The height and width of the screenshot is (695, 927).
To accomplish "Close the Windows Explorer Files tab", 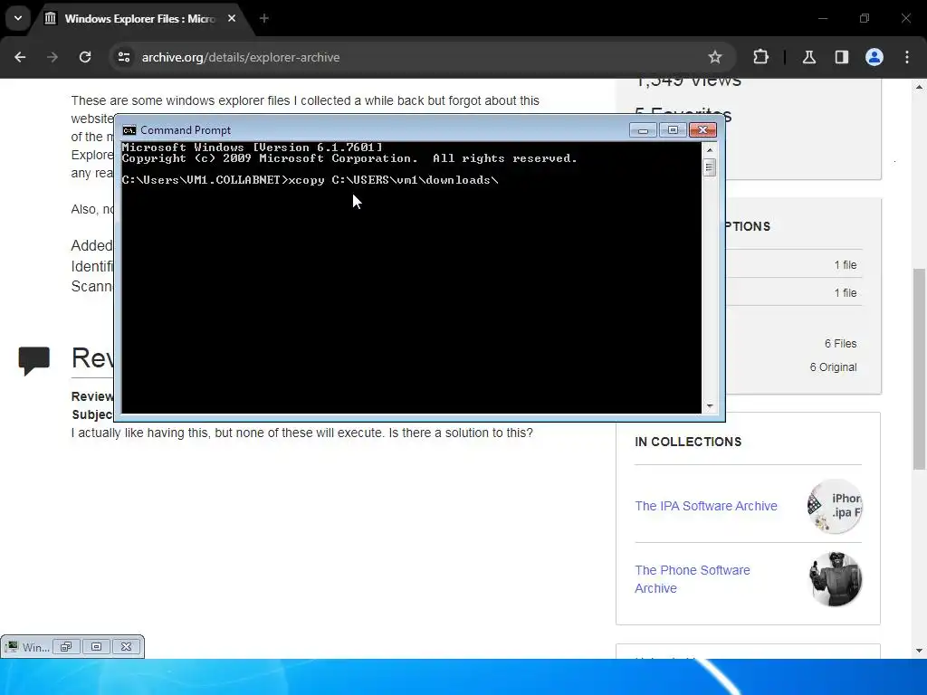I will pos(232,18).
